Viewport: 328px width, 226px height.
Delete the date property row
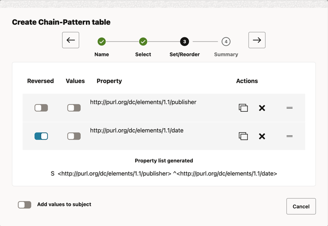(x=262, y=136)
